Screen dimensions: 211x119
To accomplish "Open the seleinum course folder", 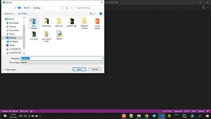I will (x=84, y=23).
